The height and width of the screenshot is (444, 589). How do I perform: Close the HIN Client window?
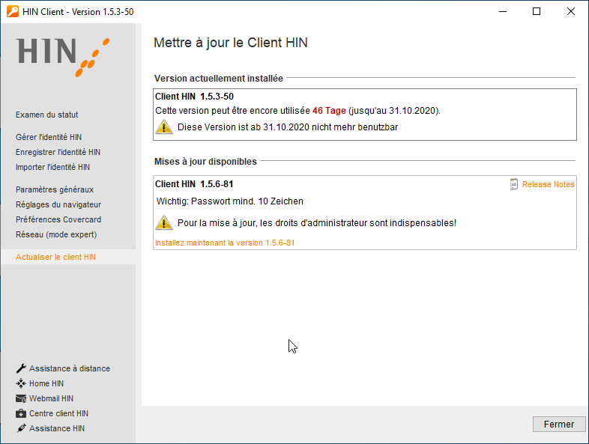(570, 12)
